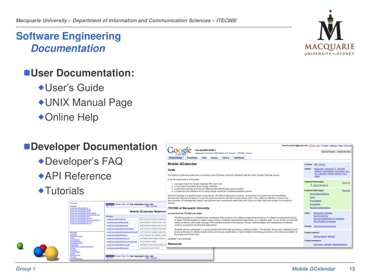Click the Overview tab in top Javadoc navbar
The width and height of the screenshot is (368, 276).
(110, 204)
